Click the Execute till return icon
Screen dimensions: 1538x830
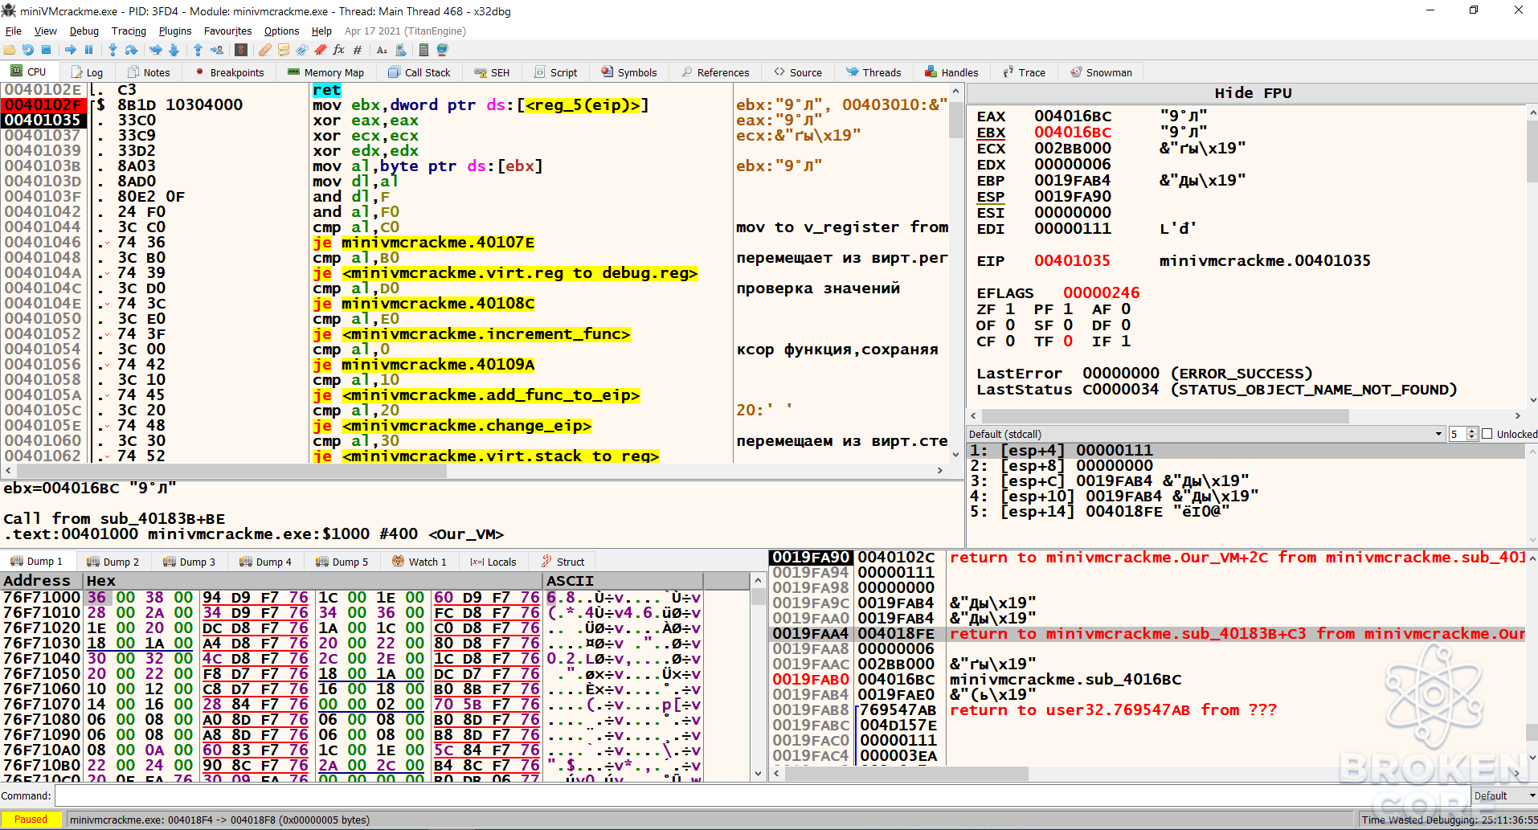tap(198, 50)
